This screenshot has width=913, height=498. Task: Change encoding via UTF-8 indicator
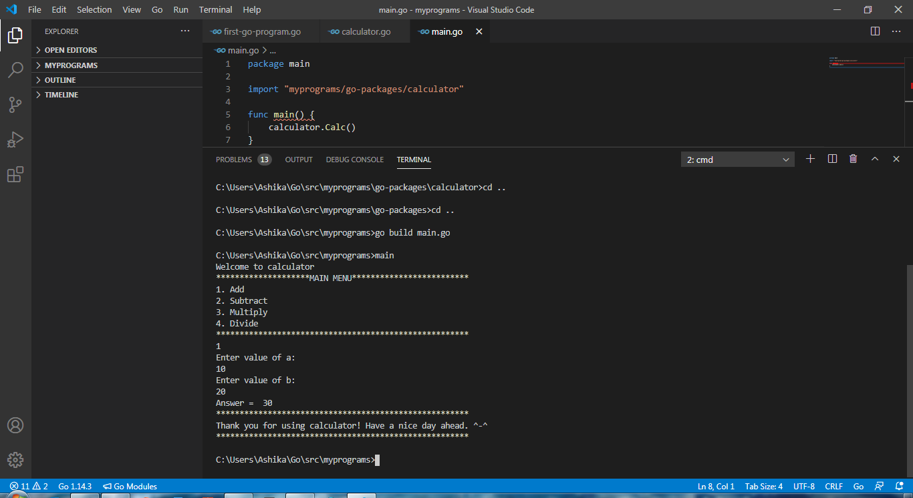pyautogui.click(x=804, y=487)
